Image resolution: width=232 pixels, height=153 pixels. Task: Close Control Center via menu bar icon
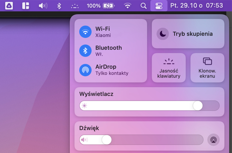point(159,6)
